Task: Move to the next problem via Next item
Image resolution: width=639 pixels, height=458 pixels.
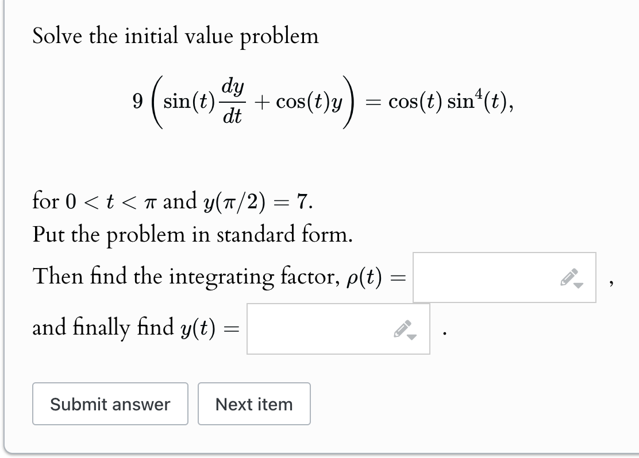Action: pyautogui.click(x=254, y=404)
